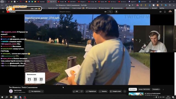This screenshot has width=176, height=99.
Task: Expand the Вы подписаны subscription dropdown
Action: (x=36, y=91)
